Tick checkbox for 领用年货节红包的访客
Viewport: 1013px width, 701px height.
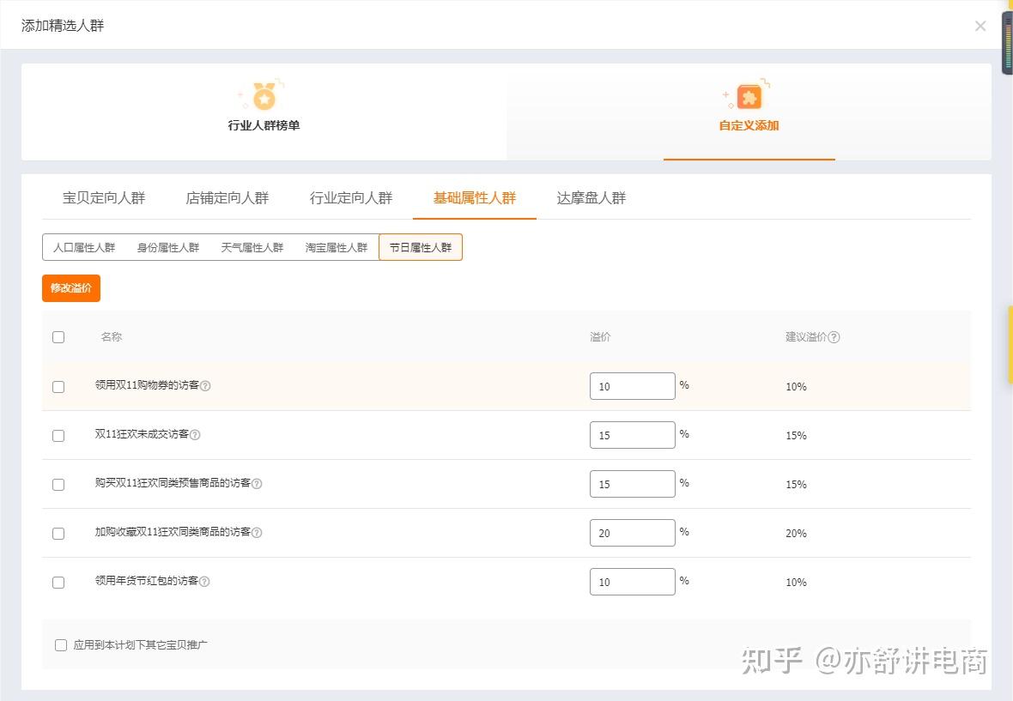tap(58, 583)
